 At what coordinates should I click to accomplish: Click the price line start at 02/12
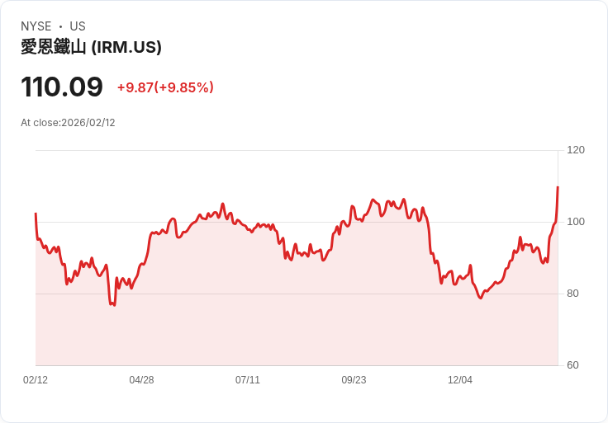pos(36,214)
